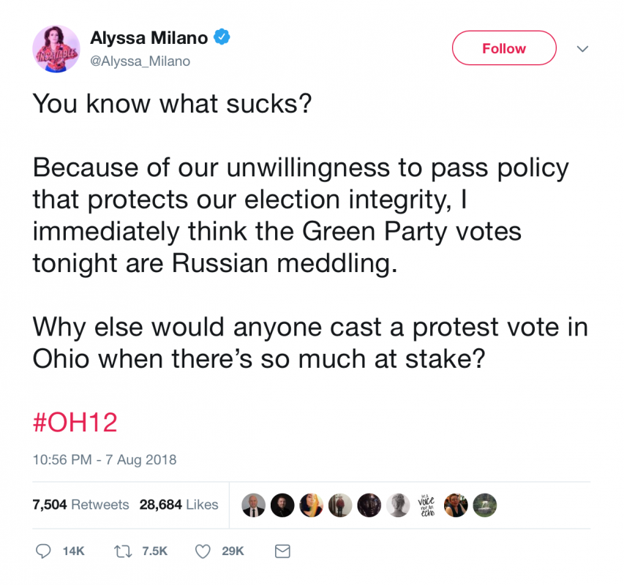
Task: Open the #OH12 hashtag link
Action: point(75,423)
